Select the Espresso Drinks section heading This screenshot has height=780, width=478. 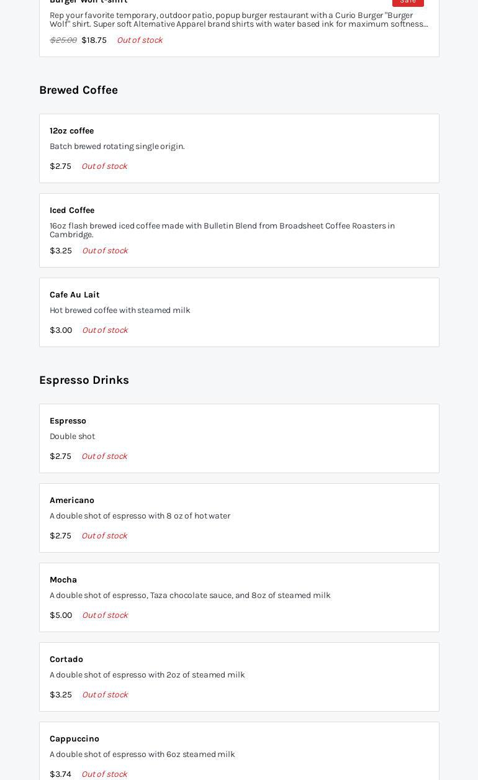[84, 380]
